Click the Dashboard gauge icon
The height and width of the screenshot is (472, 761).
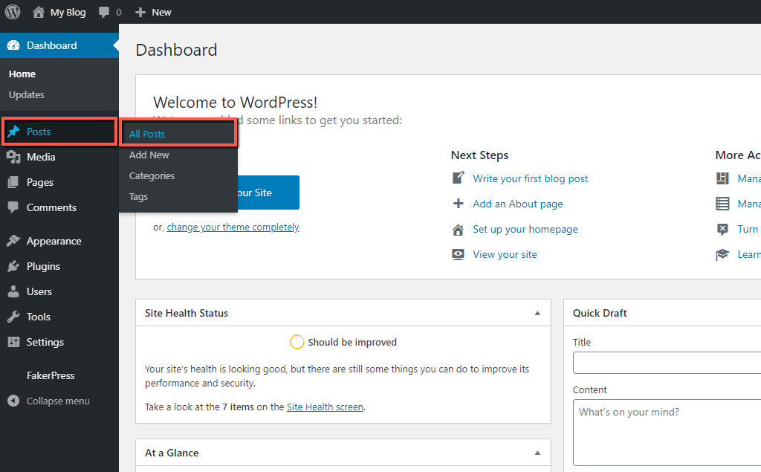(x=13, y=45)
